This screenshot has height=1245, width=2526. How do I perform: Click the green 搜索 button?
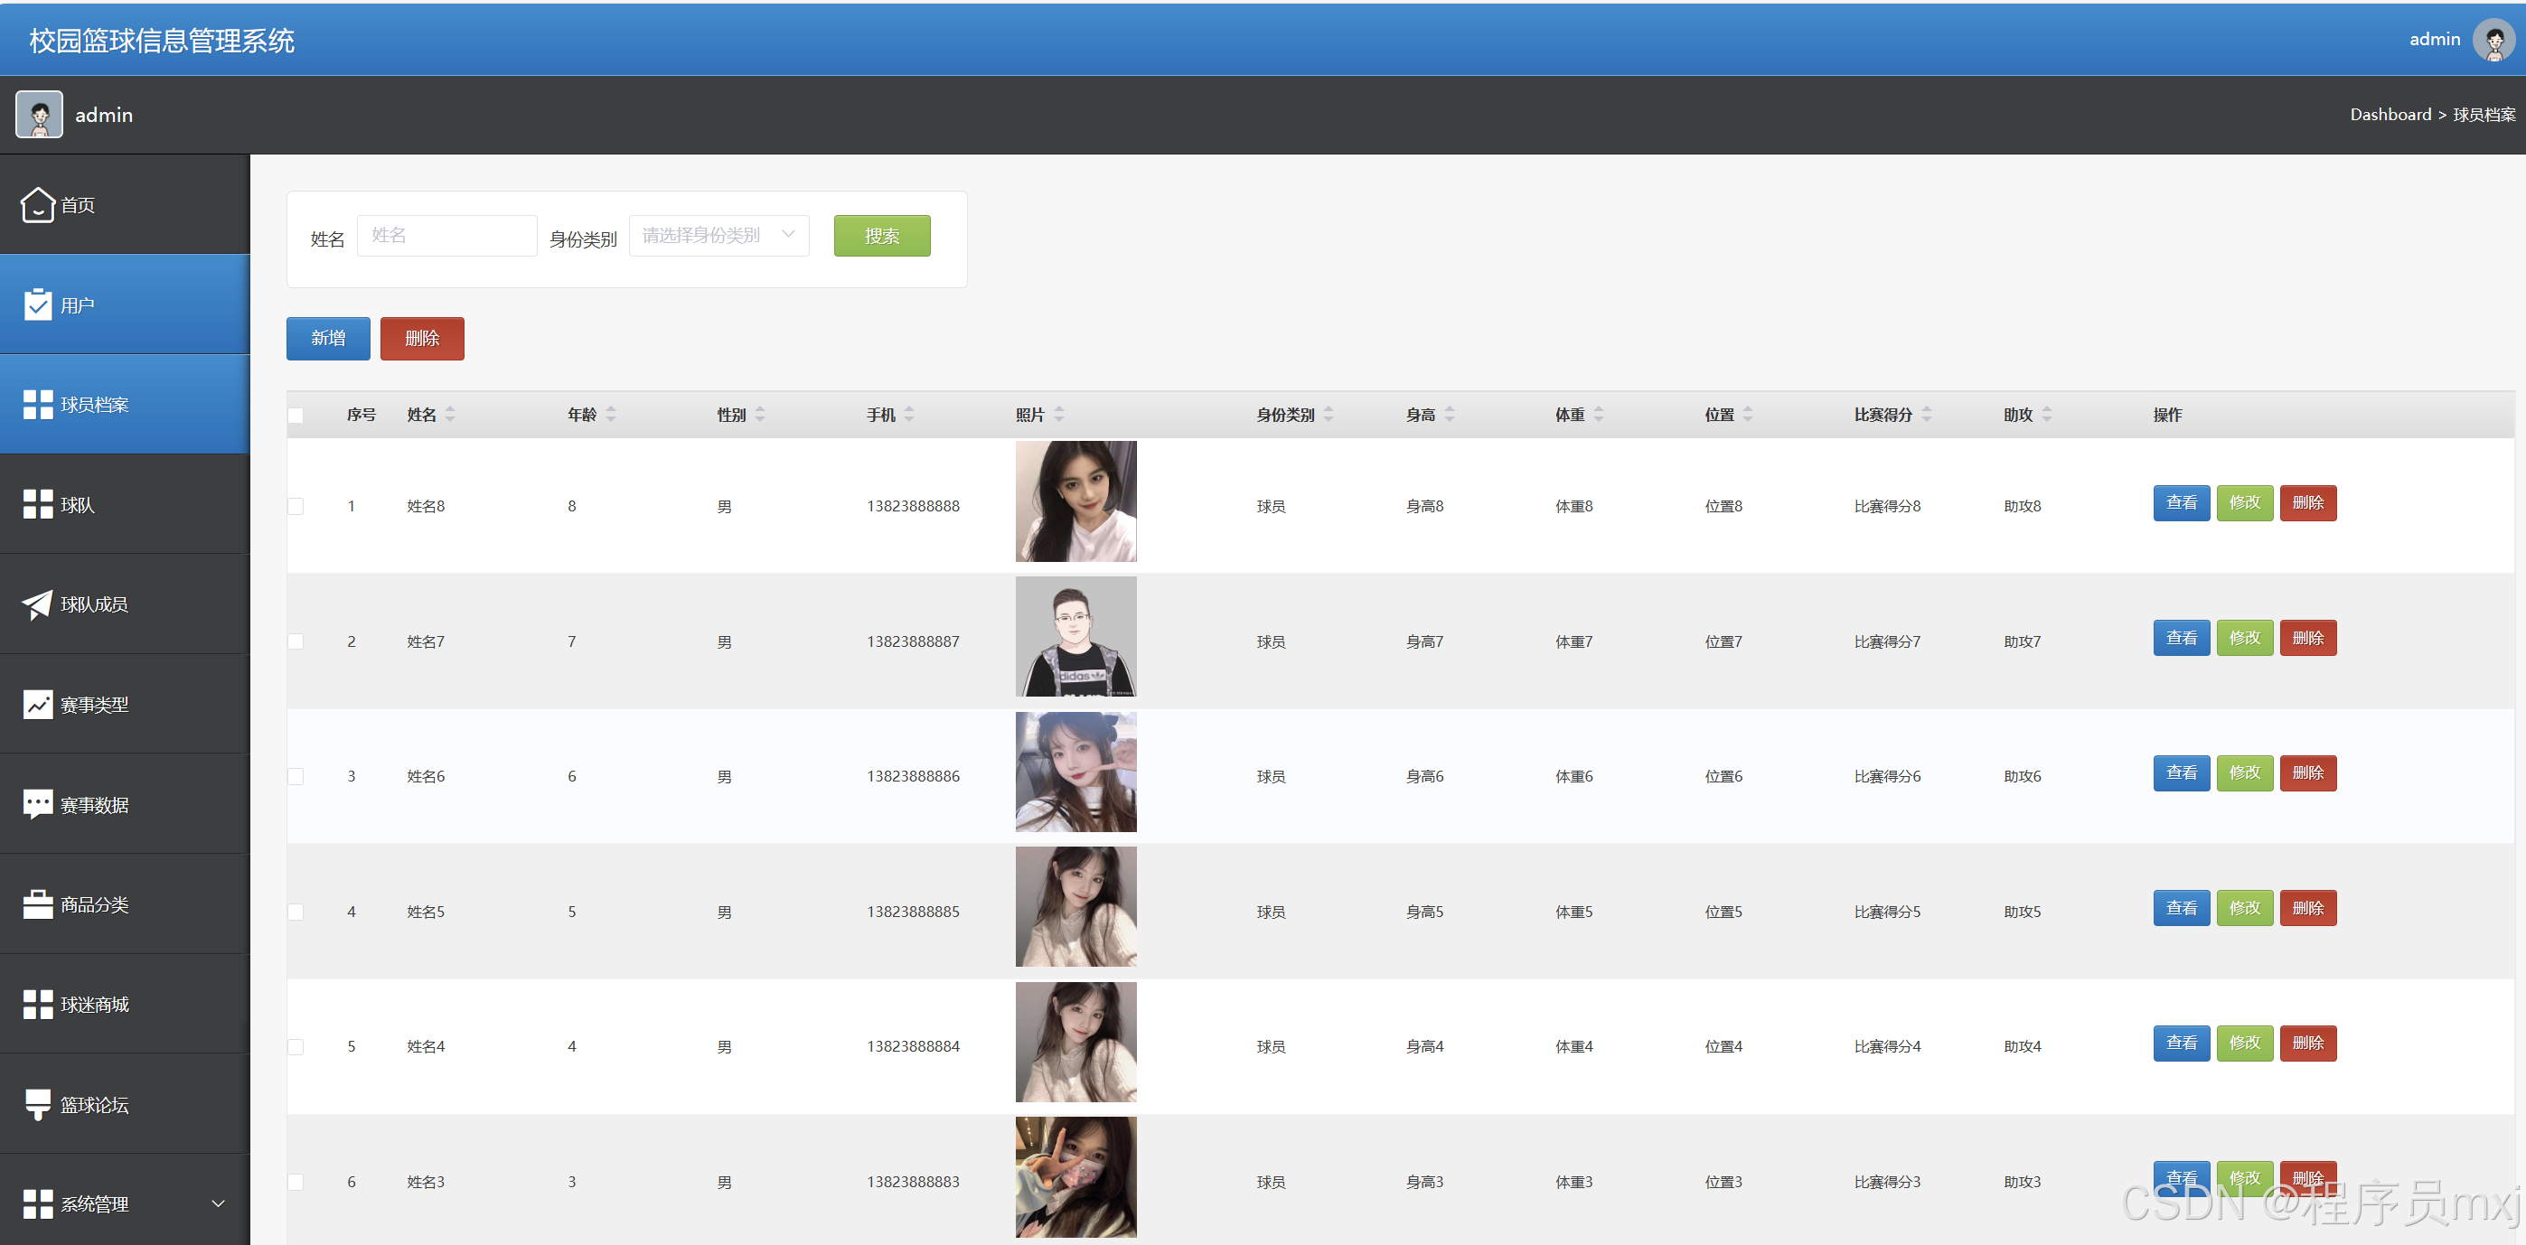tap(881, 236)
